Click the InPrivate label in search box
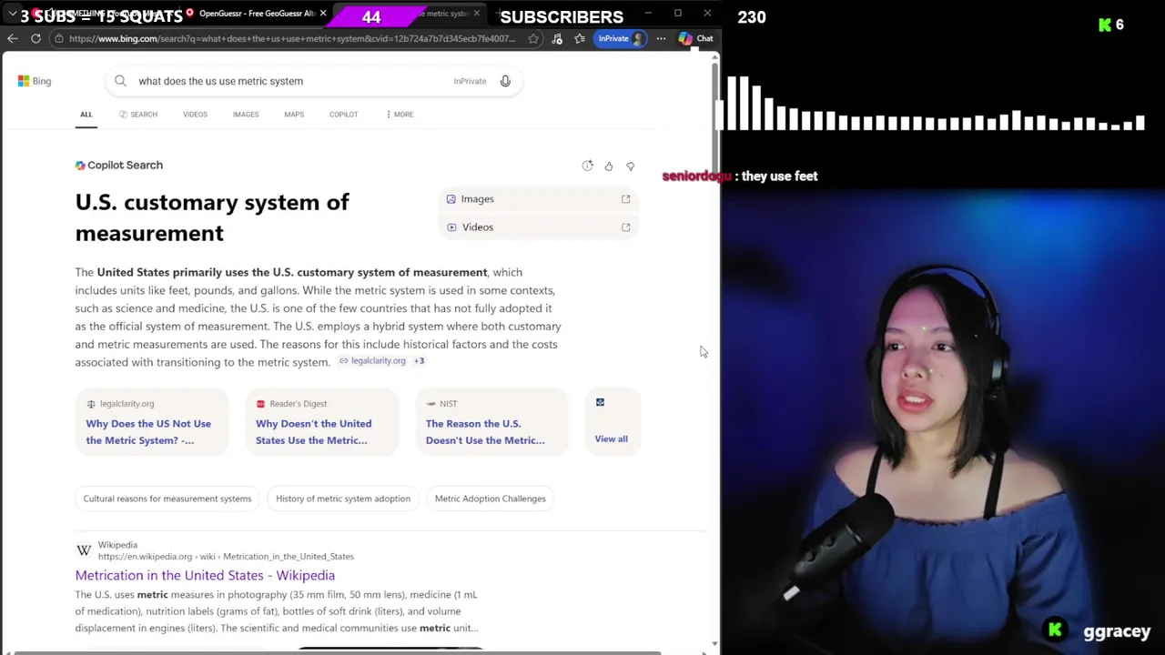The height and width of the screenshot is (655, 1165). [x=470, y=81]
